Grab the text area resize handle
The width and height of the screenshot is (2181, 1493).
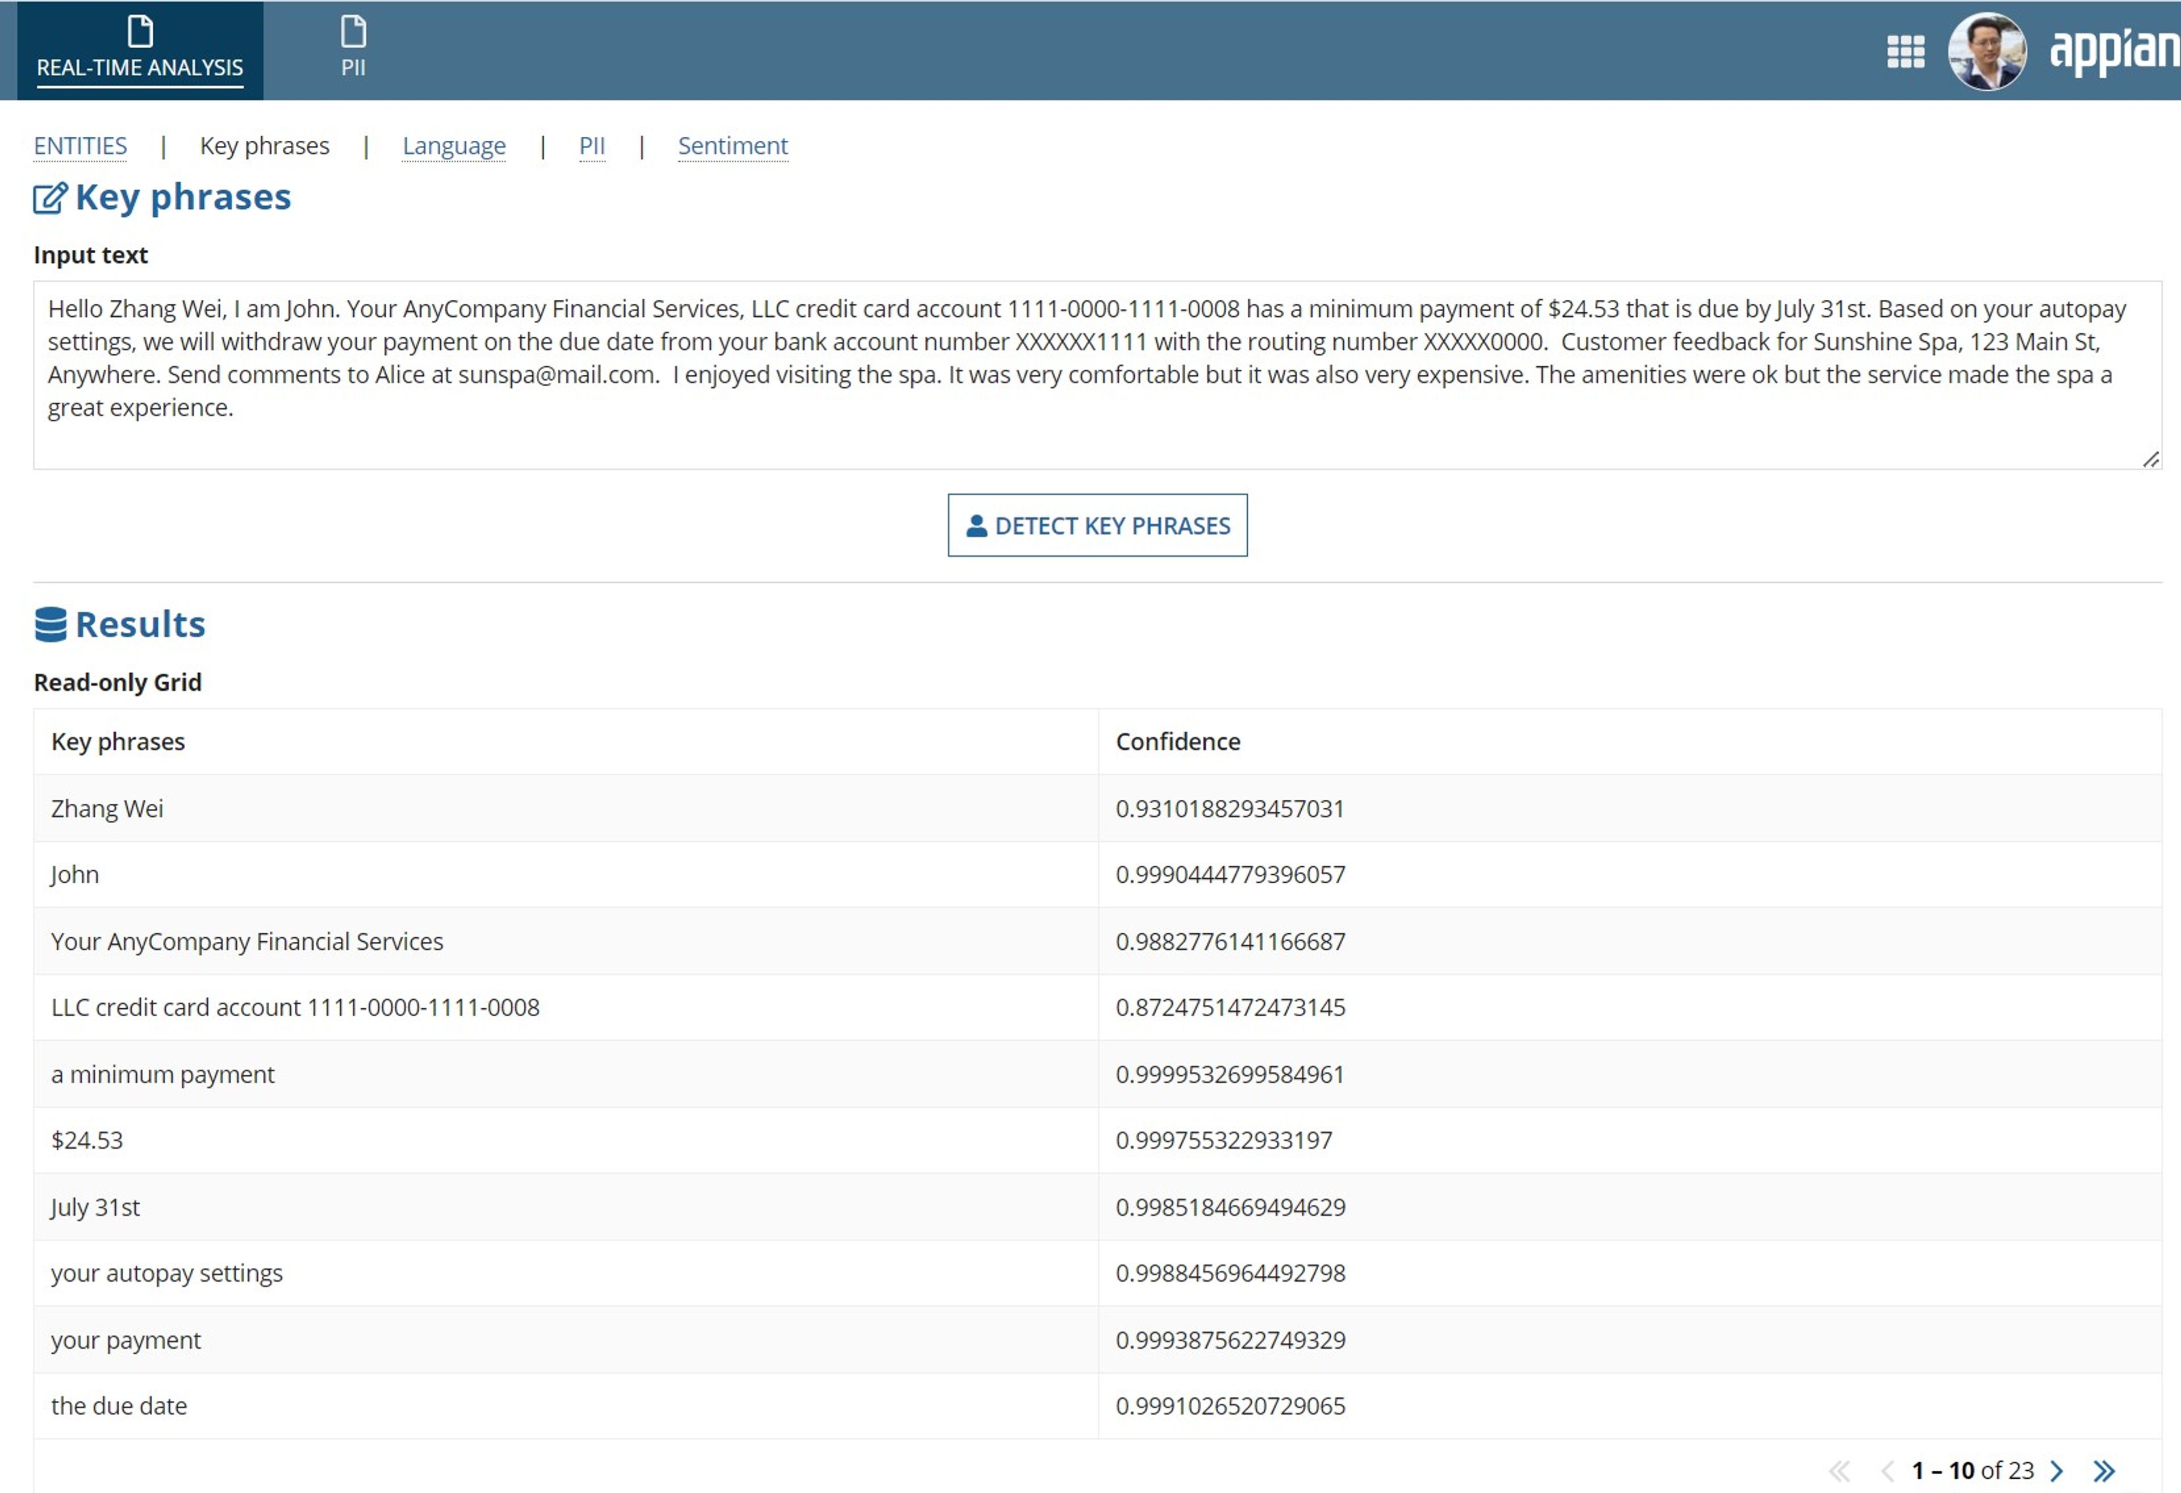[2151, 459]
